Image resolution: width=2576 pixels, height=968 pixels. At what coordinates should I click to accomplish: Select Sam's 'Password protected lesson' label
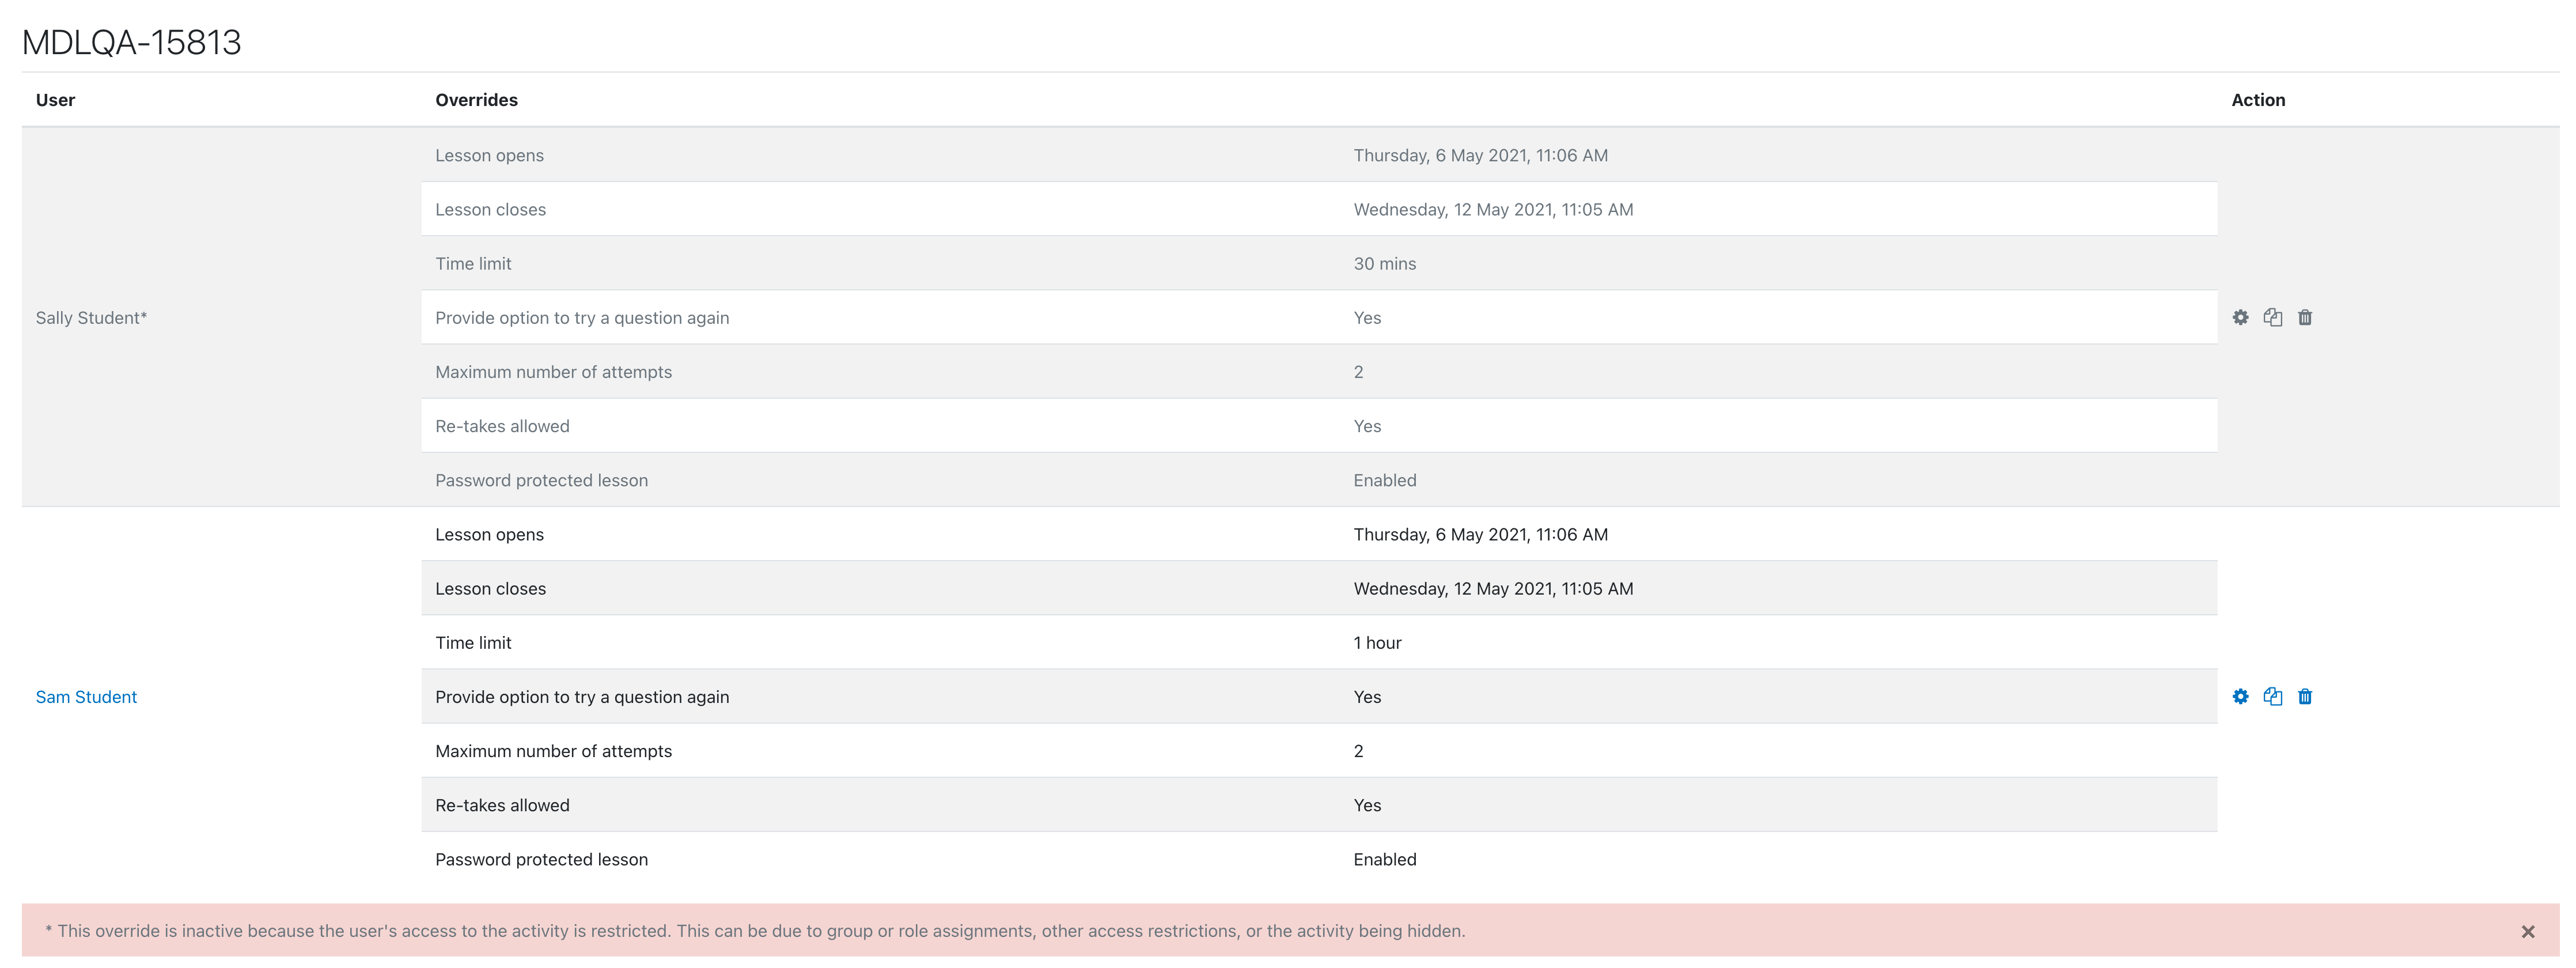pyautogui.click(x=541, y=859)
